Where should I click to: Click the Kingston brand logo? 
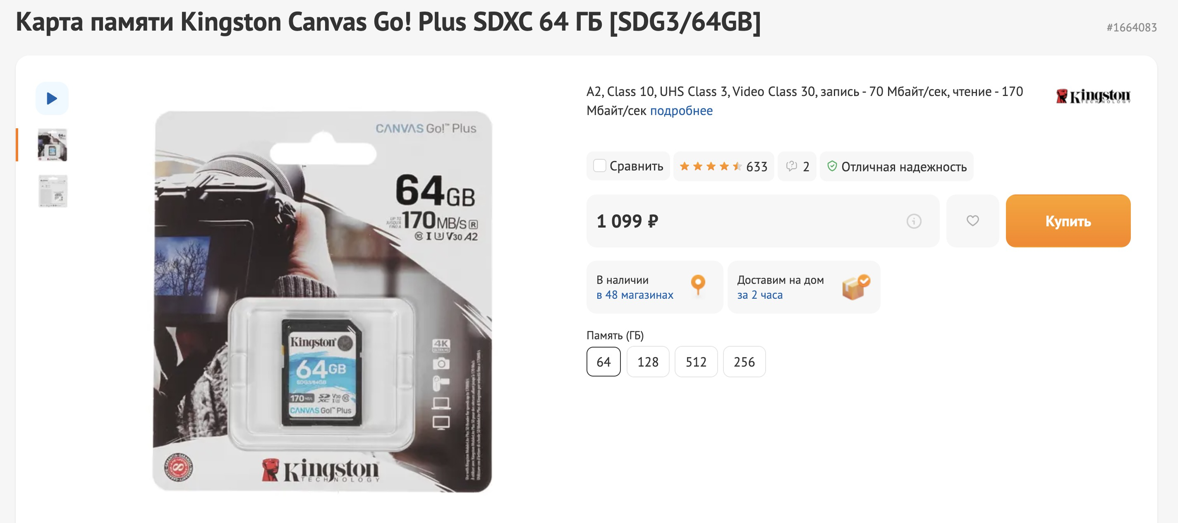tap(1093, 96)
